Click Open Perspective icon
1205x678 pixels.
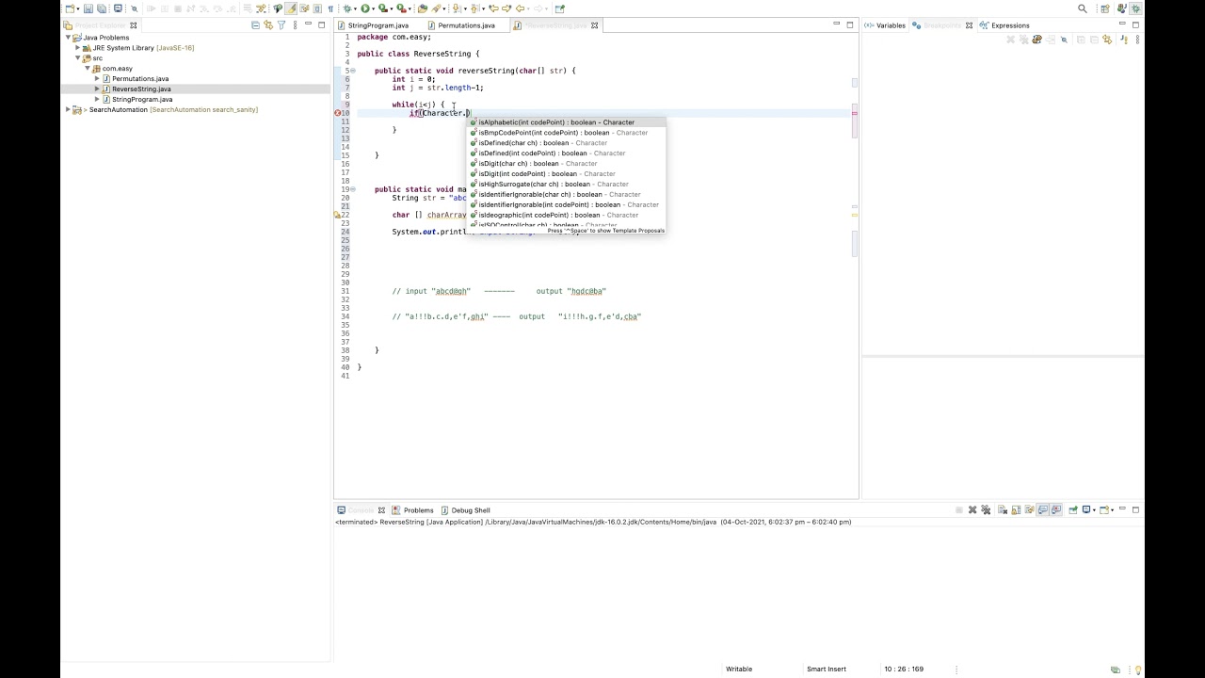[x=1106, y=8]
